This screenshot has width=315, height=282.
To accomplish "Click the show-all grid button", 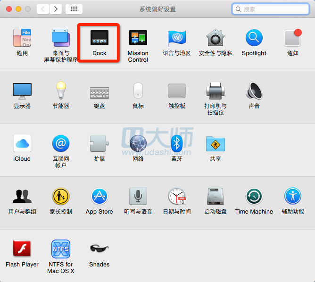I will [x=74, y=9].
